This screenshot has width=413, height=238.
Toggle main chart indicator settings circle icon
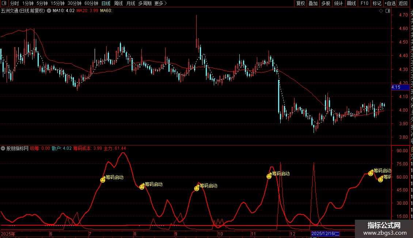[49, 11]
